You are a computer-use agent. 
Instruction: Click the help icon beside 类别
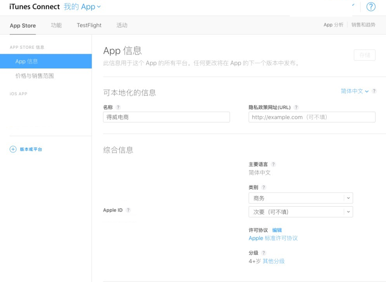[263, 187]
